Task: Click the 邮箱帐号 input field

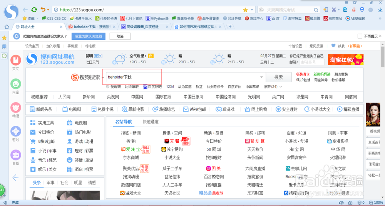Action: pyautogui.click(x=312, y=62)
